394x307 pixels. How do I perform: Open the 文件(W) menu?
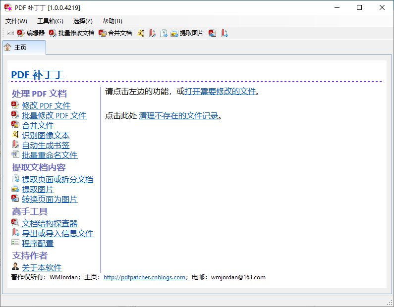16,21
